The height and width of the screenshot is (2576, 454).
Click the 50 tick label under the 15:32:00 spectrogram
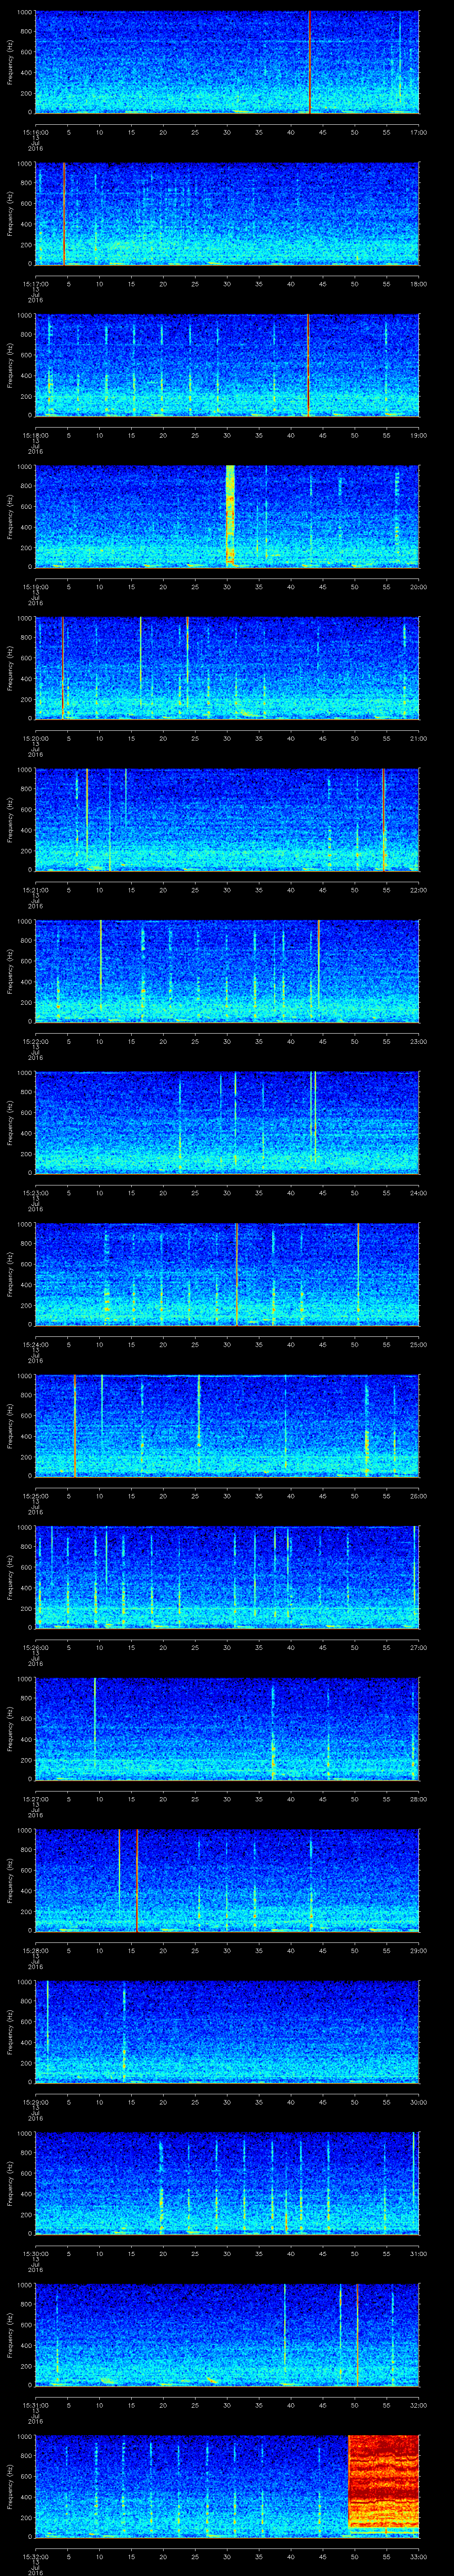click(x=355, y=2556)
